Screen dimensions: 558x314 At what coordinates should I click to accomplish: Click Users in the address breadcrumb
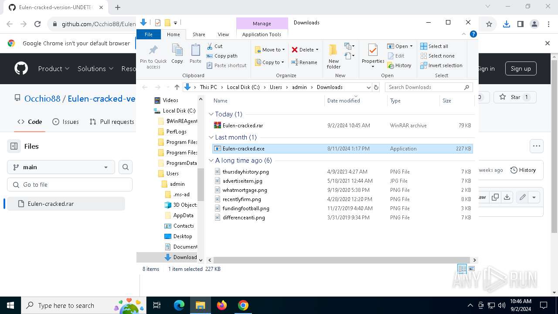pyautogui.click(x=276, y=87)
